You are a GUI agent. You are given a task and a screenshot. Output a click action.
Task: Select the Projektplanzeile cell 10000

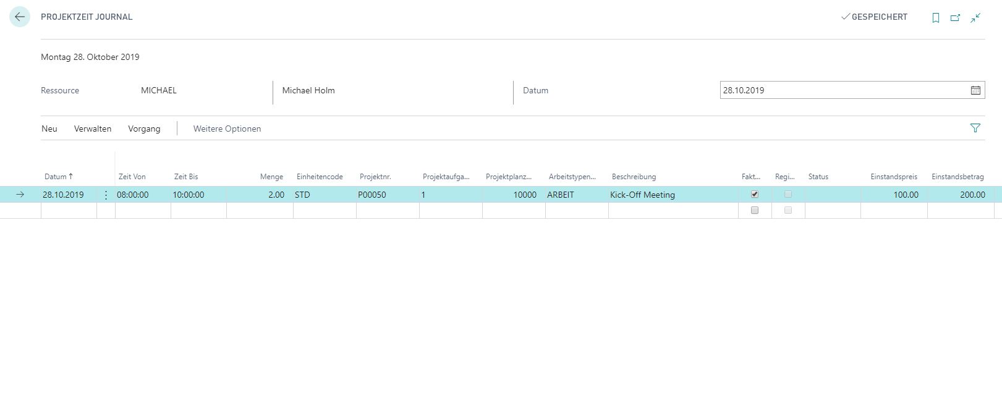[514, 195]
